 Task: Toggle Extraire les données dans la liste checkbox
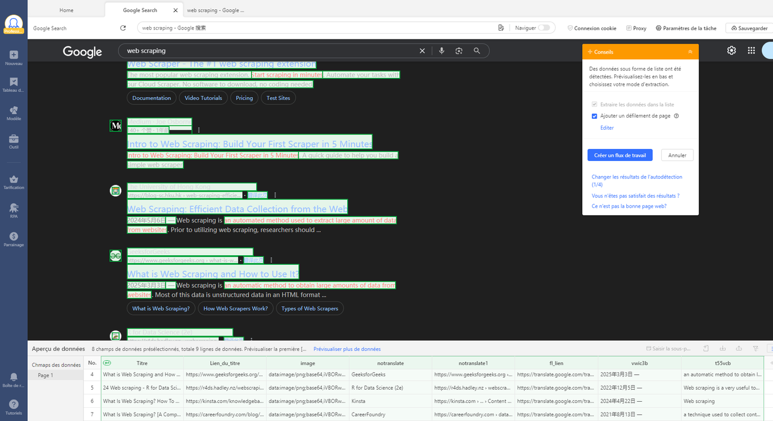click(594, 104)
